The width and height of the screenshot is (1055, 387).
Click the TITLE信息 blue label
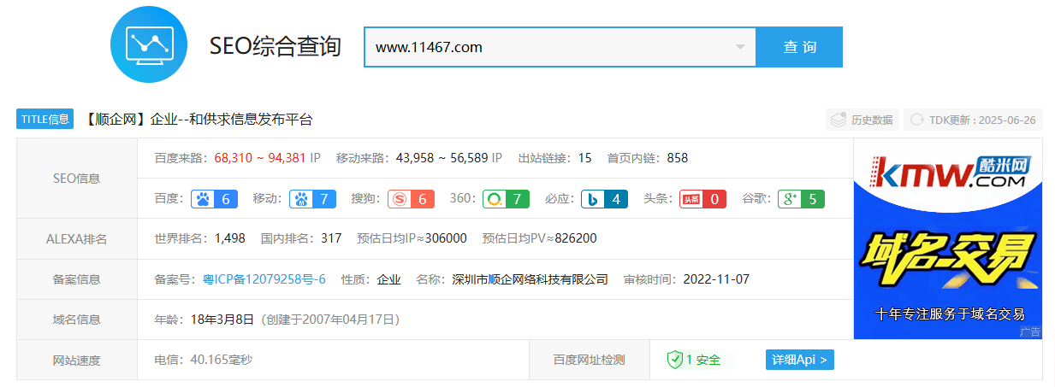[x=45, y=120]
